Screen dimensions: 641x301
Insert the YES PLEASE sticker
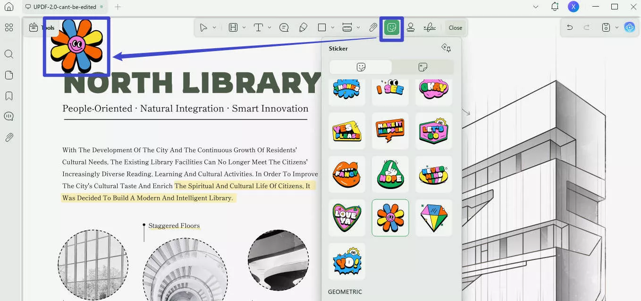click(x=347, y=131)
